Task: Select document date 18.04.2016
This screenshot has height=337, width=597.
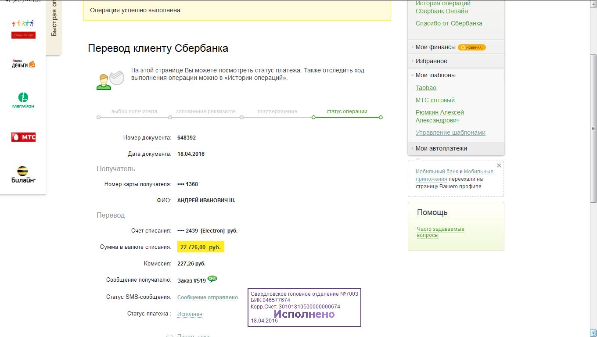Action: 191,154
